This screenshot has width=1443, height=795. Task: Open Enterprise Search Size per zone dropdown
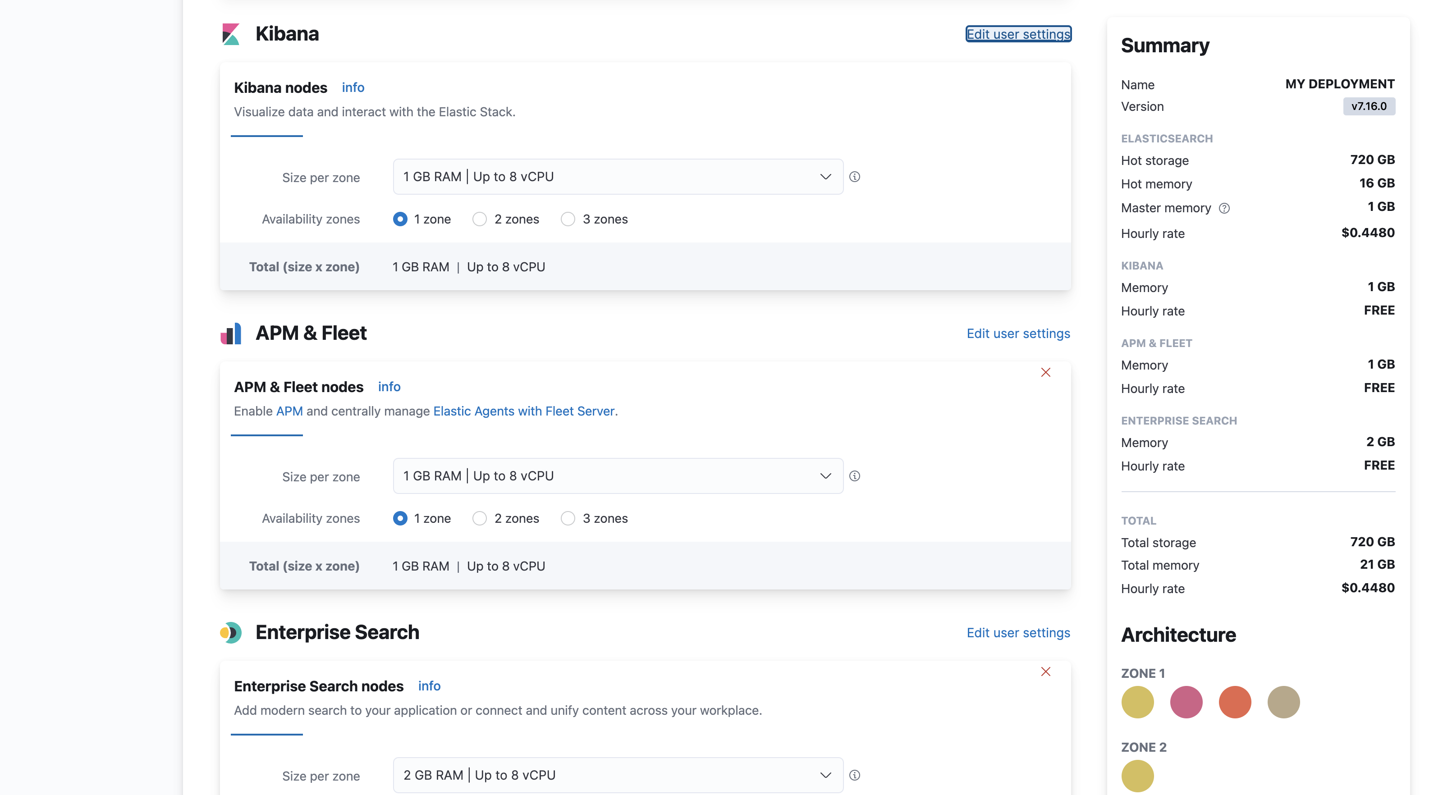(618, 776)
